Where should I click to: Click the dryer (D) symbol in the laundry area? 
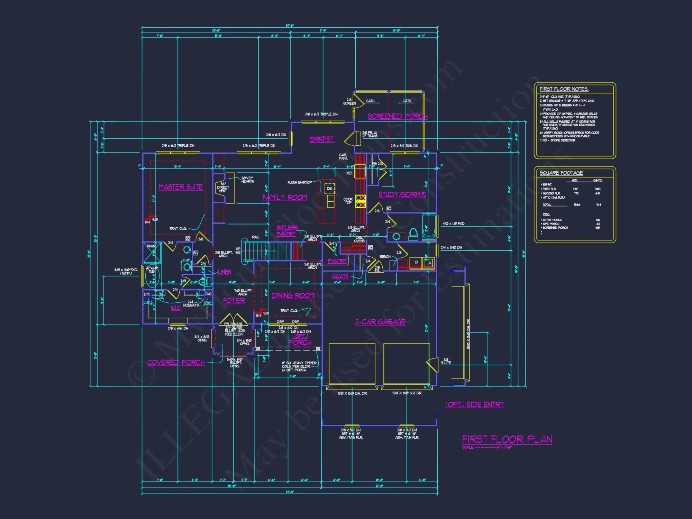pyautogui.click(x=416, y=262)
